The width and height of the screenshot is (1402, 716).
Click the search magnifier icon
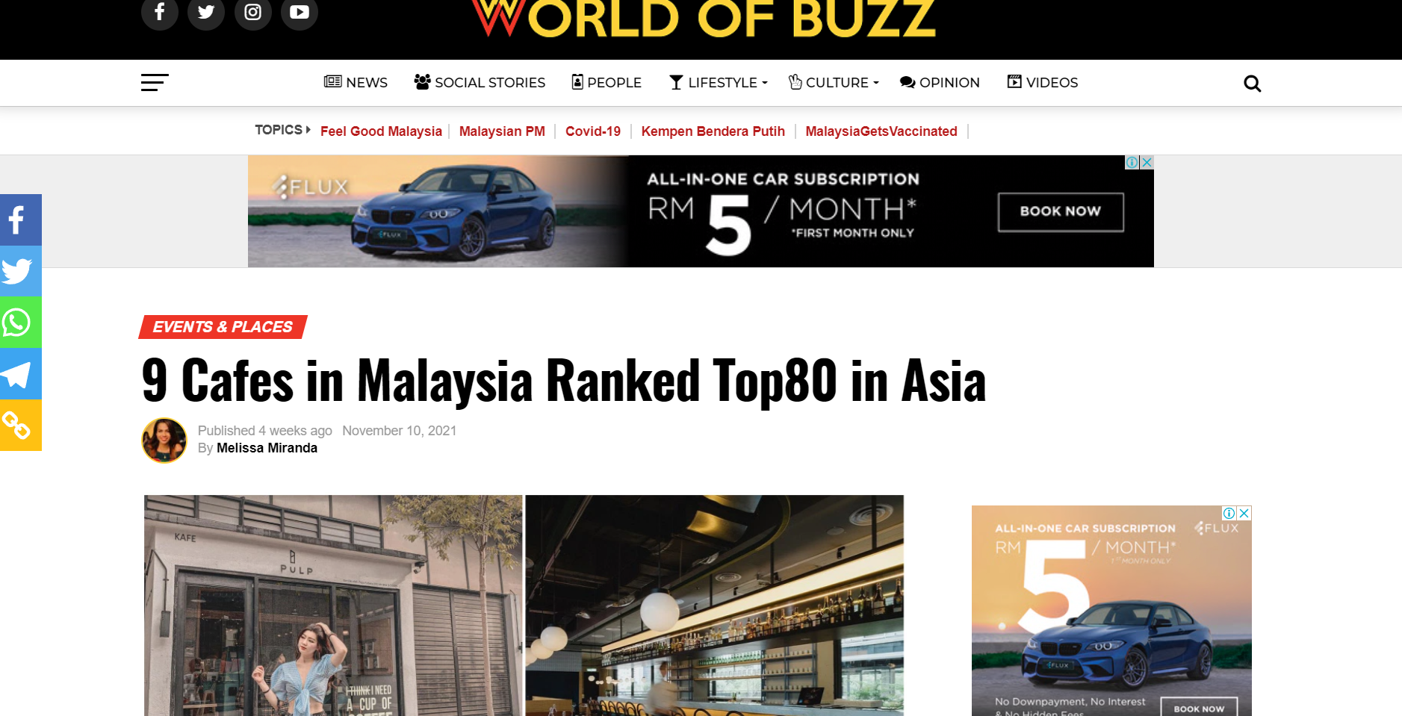click(x=1252, y=84)
